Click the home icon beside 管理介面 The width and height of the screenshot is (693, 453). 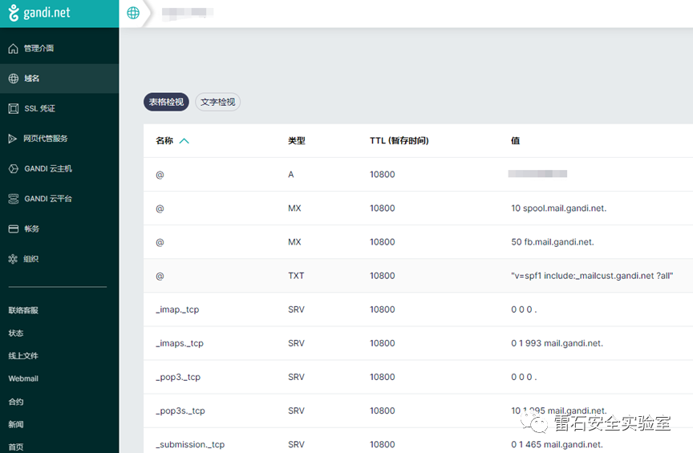tap(14, 48)
